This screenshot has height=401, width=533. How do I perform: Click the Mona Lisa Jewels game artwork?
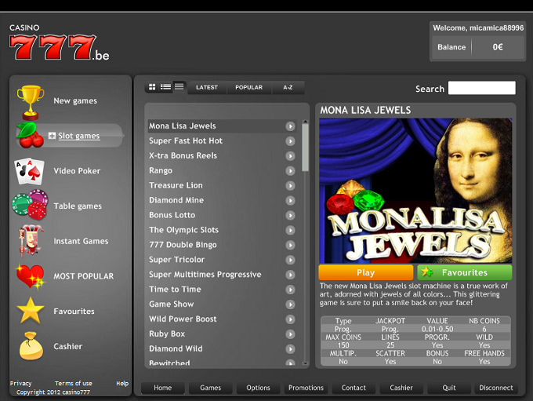[415, 191]
